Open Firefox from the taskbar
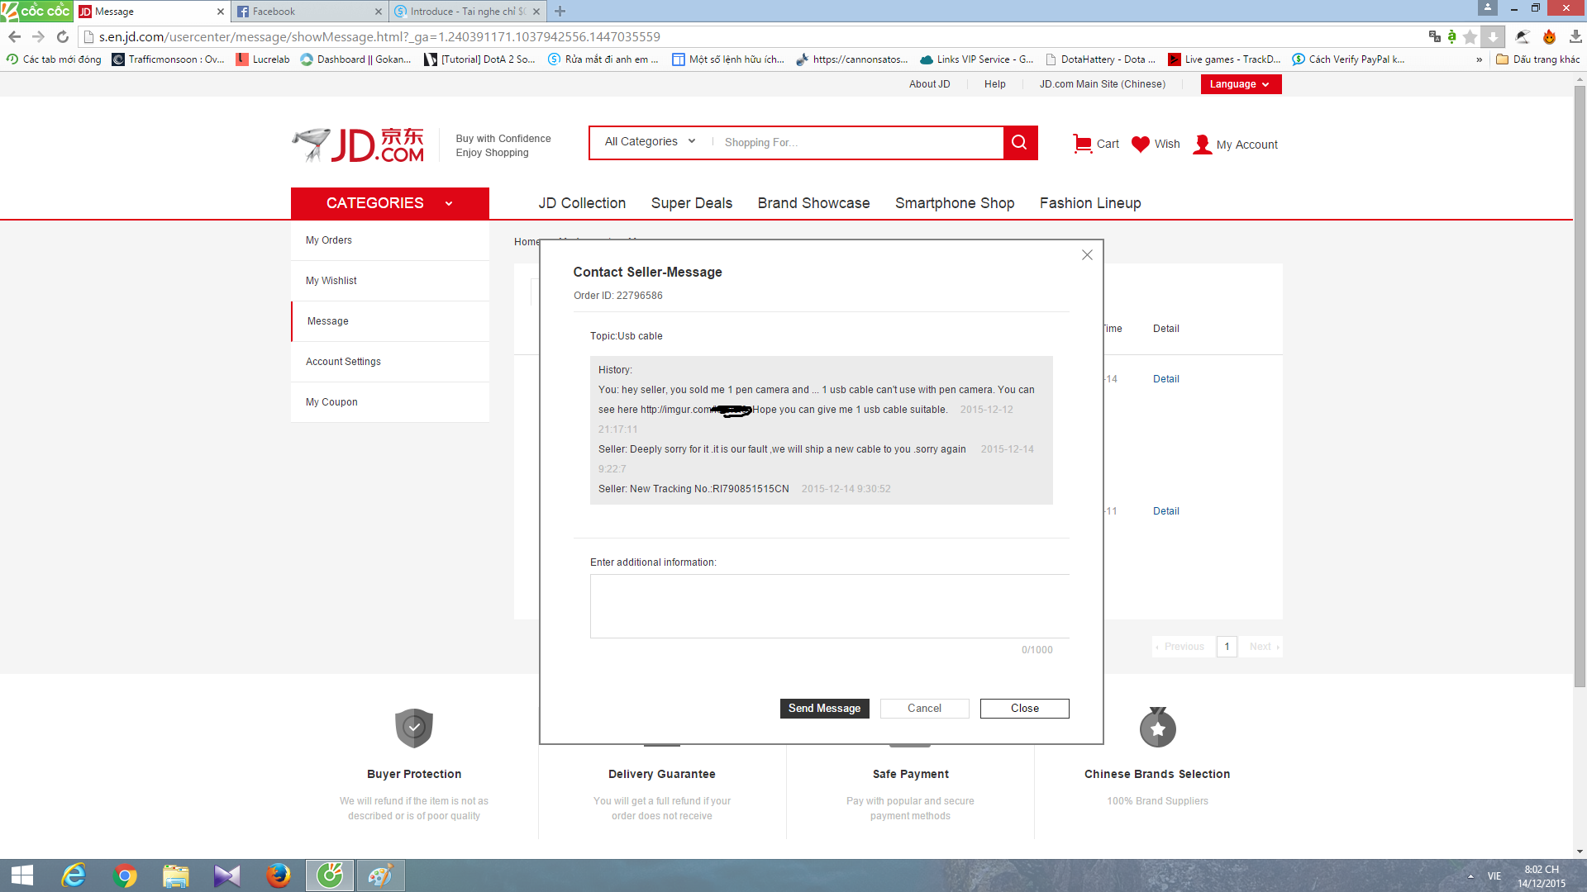 pyautogui.click(x=279, y=875)
